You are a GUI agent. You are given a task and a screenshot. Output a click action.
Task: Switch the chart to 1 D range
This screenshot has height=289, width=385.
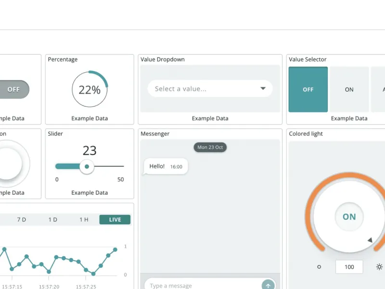pos(53,220)
